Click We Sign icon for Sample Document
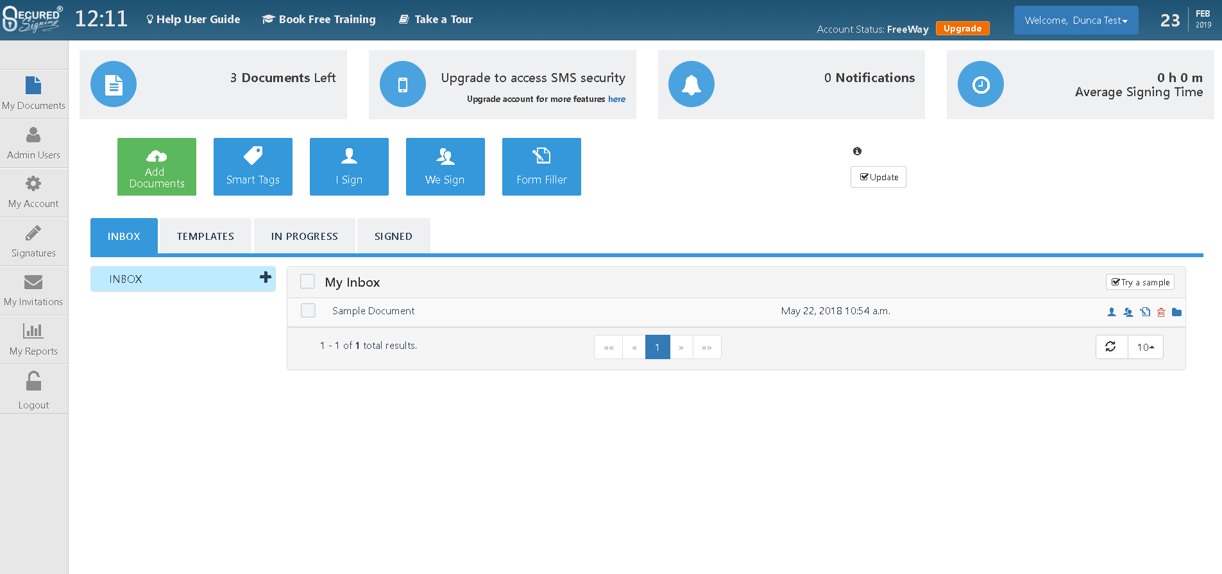 pyautogui.click(x=1128, y=312)
